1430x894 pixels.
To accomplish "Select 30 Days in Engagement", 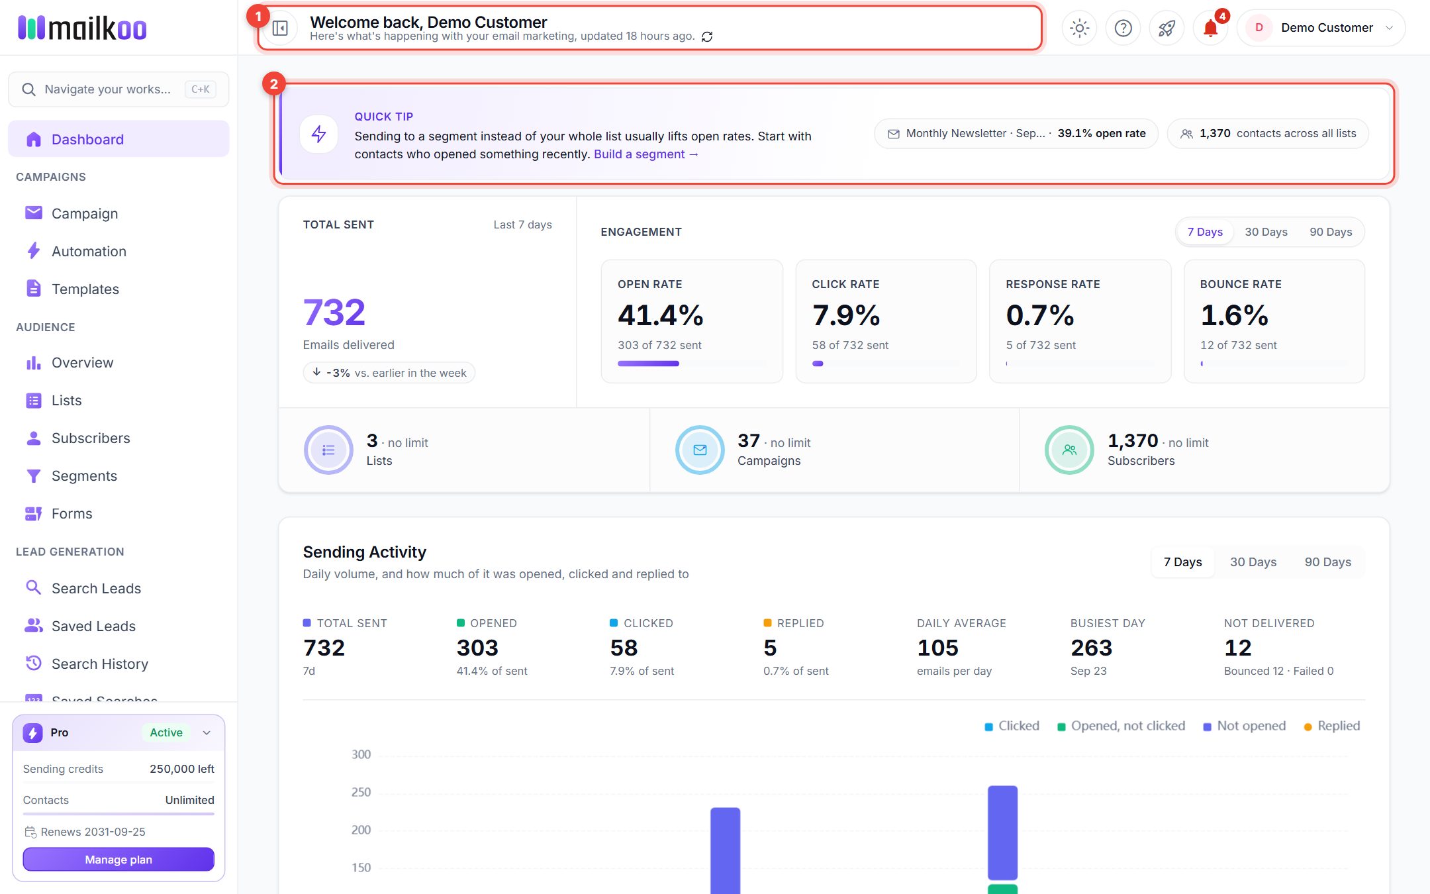I will tap(1266, 232).
